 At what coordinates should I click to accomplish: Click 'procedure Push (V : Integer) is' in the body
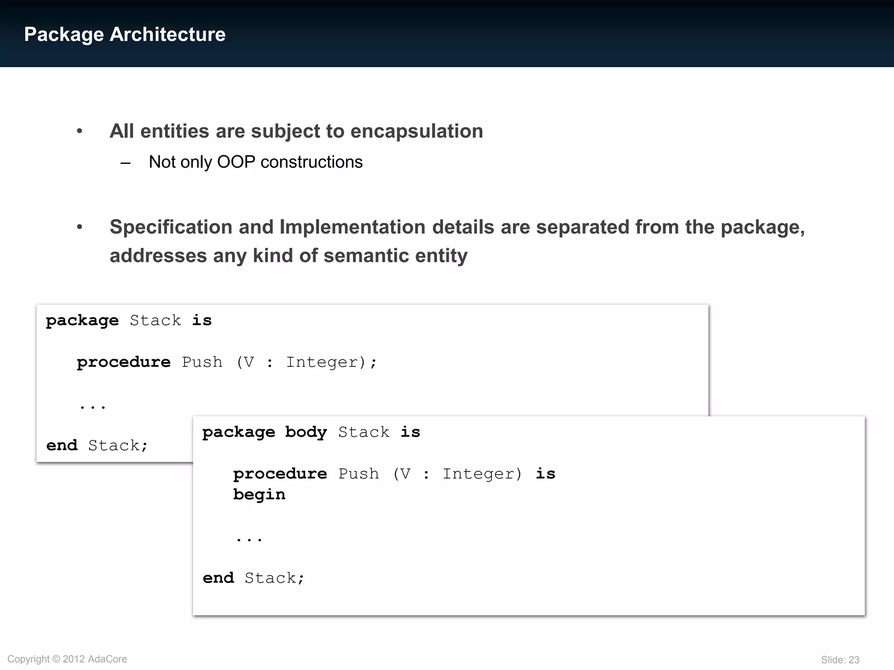[394, 474]
